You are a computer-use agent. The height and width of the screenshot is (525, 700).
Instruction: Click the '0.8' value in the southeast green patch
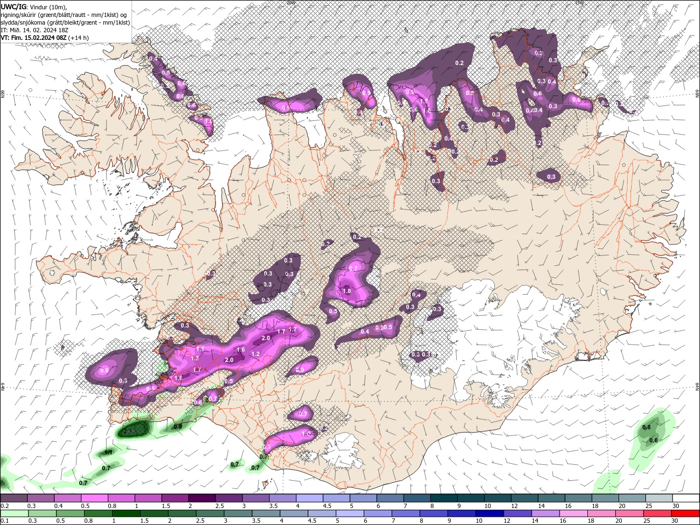[x=646, y=428]
